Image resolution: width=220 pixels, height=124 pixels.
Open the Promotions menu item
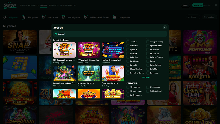point(66,5)
